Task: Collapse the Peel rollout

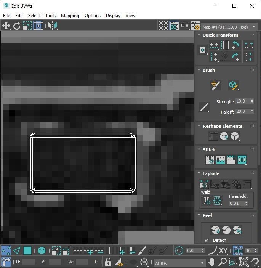Action: (x=199, y=215)
